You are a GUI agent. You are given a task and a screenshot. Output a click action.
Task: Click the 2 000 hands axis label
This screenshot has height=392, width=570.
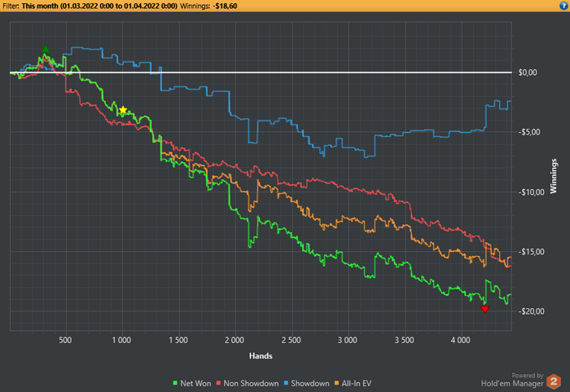point(235,341)
